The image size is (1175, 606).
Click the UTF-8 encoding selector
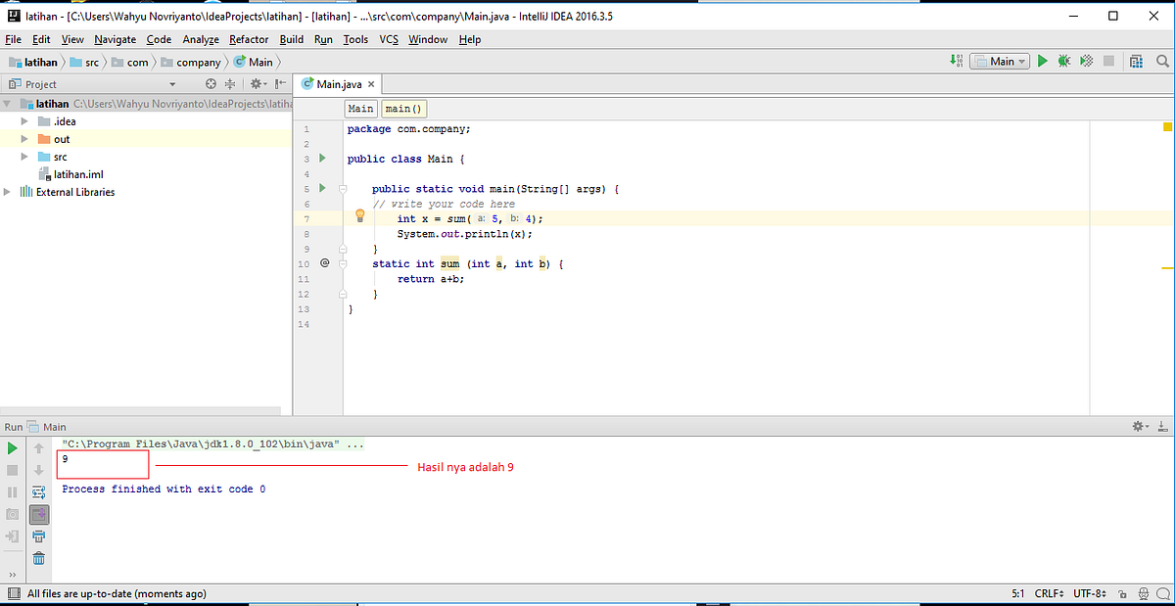click(x=1090, y=593)
